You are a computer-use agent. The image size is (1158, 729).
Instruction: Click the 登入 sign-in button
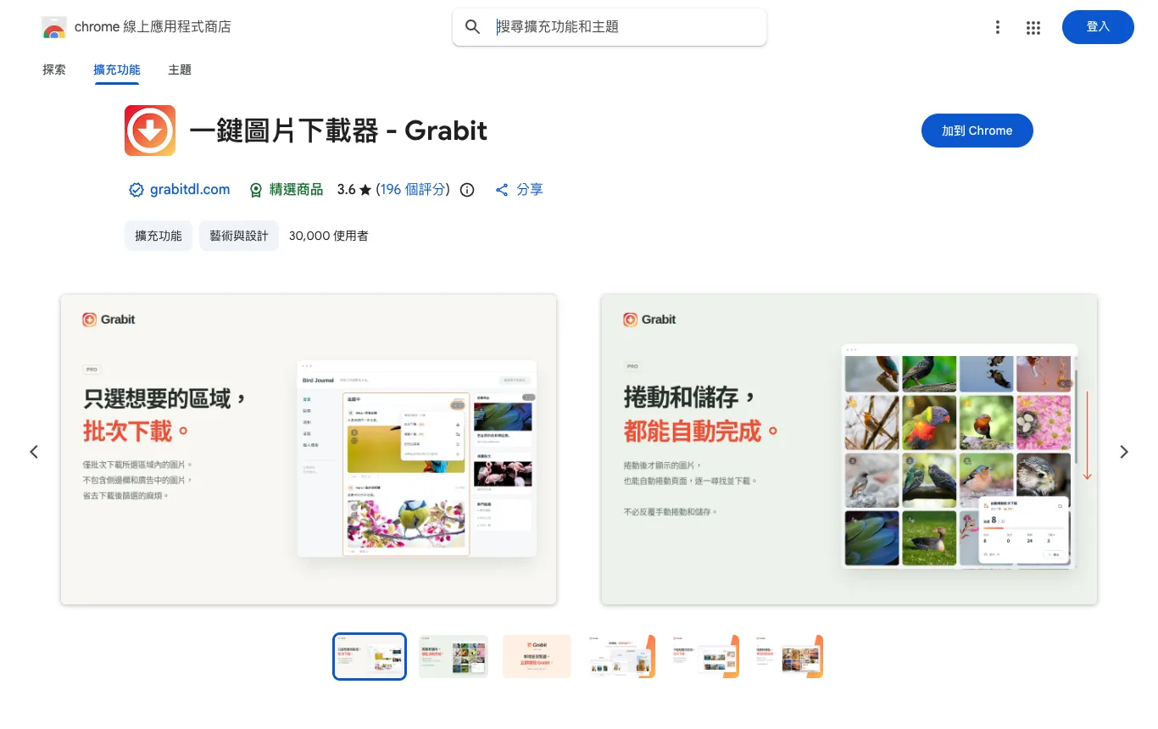(1098, 27)
